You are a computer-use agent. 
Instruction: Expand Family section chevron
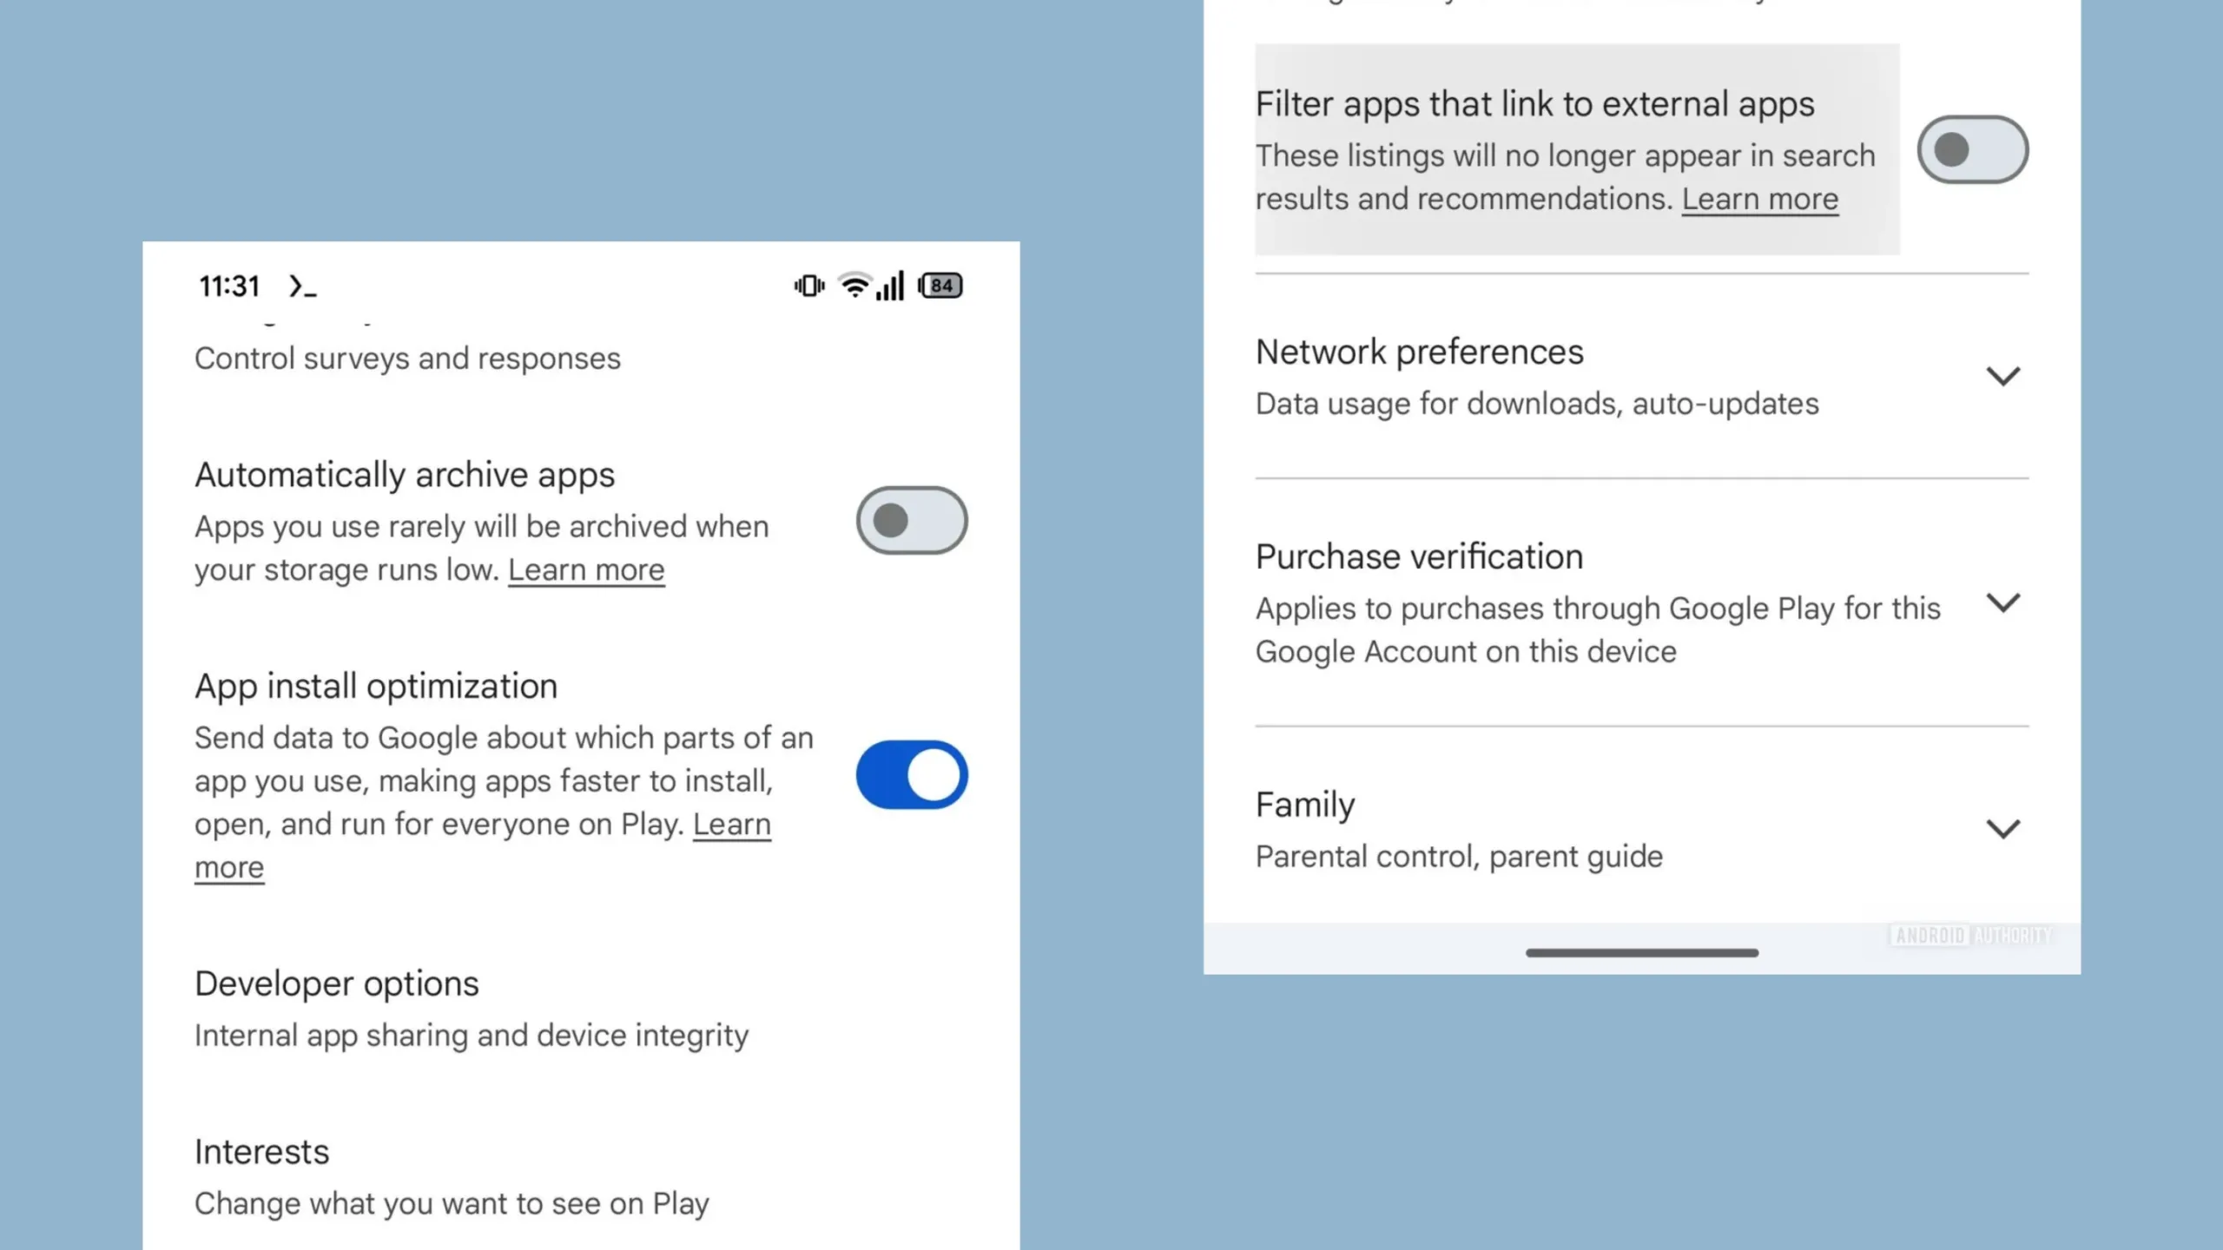pos(2002,829)
